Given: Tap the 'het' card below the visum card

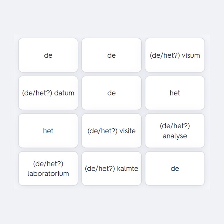Looking at the screenshot, I should click(175, 93).
